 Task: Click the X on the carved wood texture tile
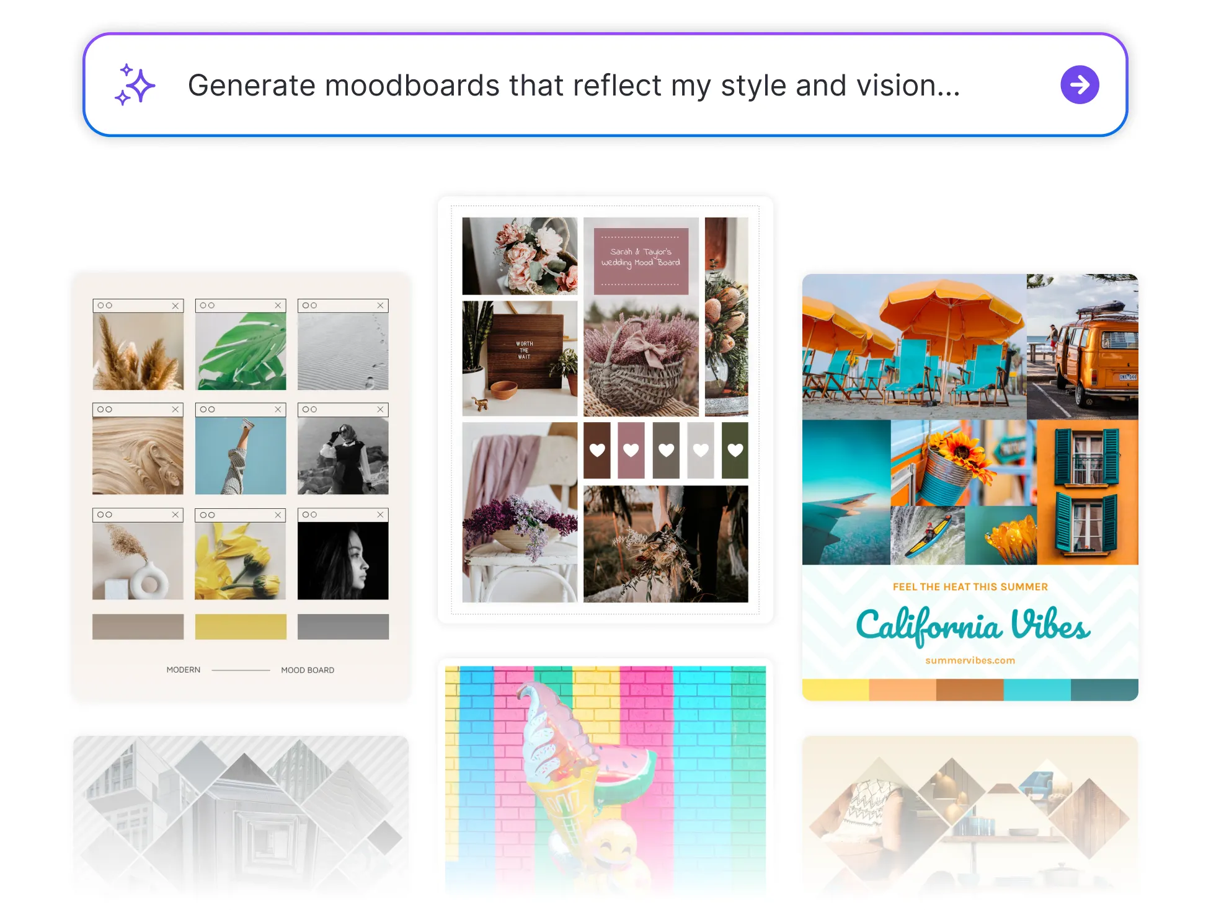click(x=175, y=409)
